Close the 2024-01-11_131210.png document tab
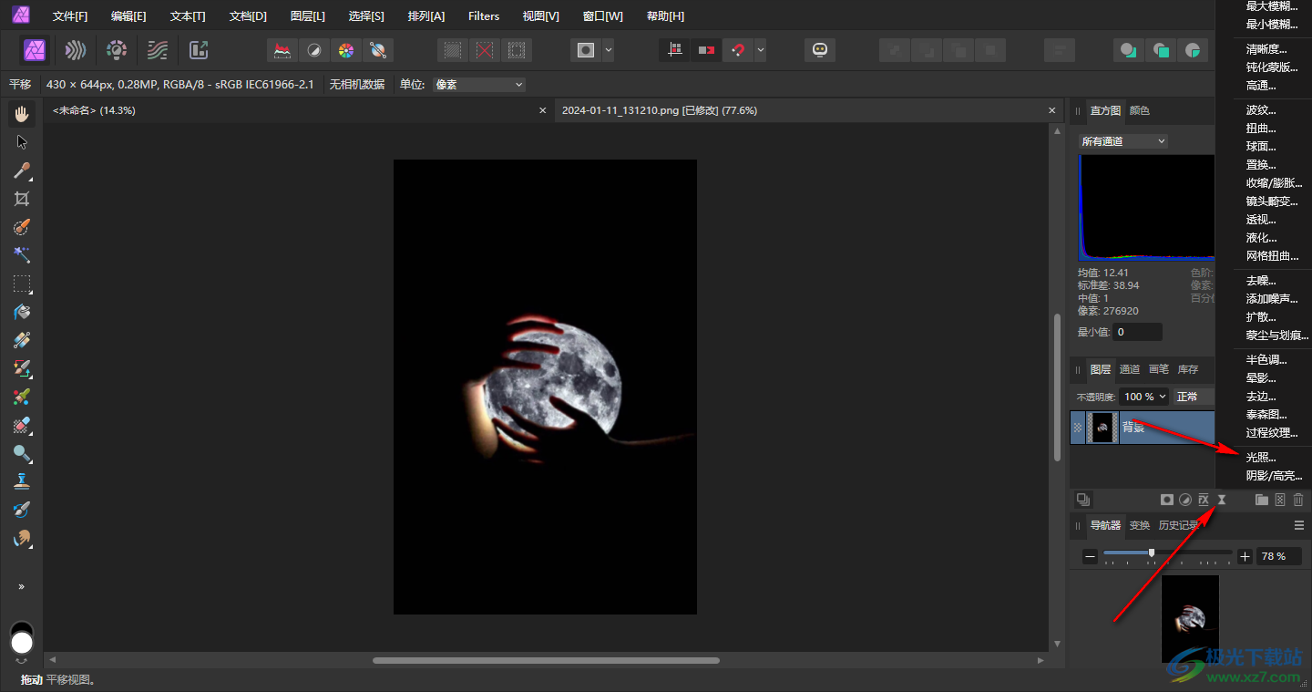The height and width of the screenshot is (692, 1312). pyautogui.click(x=1051, y=110)
